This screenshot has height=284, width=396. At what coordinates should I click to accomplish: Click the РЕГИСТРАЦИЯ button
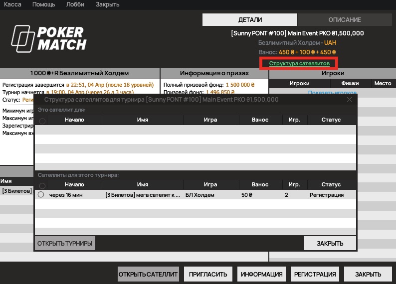(x=315, y=274)
